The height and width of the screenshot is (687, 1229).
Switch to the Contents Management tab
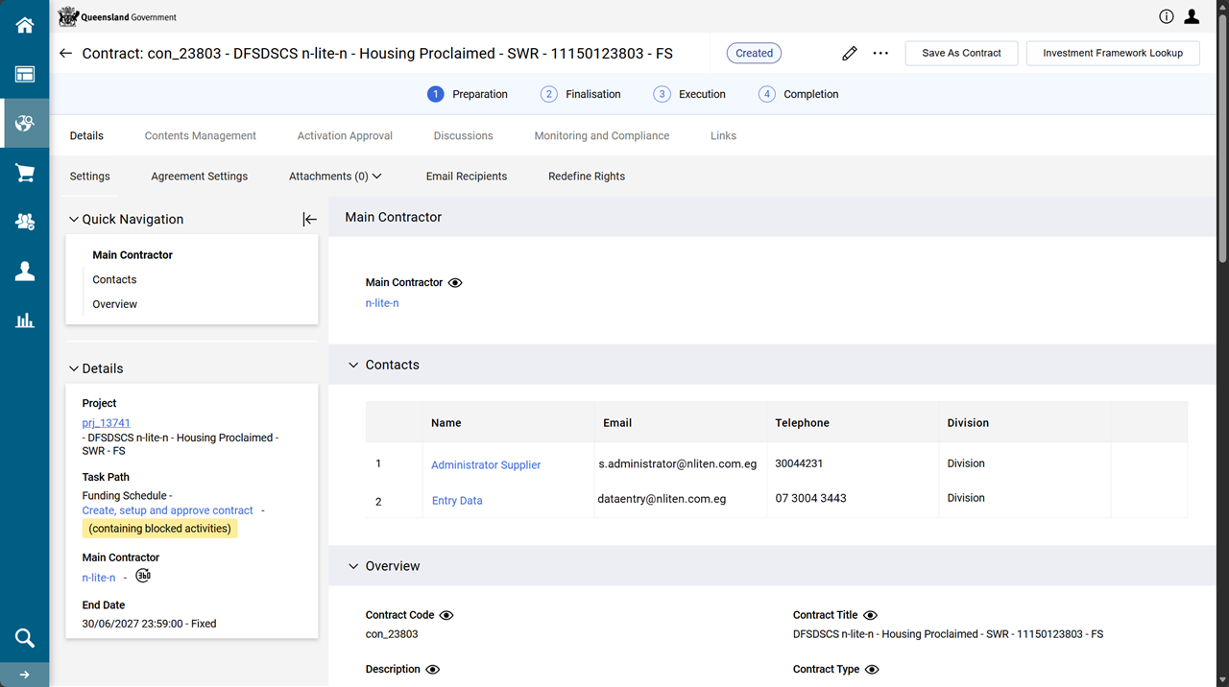point(200,136)
